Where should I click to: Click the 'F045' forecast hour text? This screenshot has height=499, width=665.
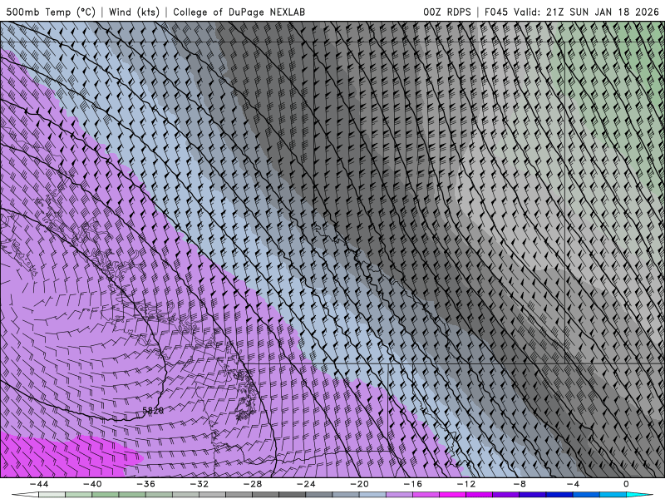click(495, 12)
